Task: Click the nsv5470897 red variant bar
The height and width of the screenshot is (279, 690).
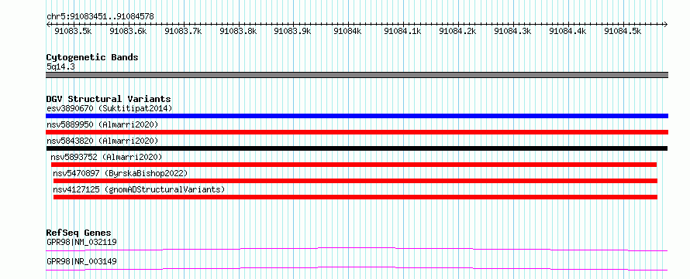Action: click(x=355, y=181)
